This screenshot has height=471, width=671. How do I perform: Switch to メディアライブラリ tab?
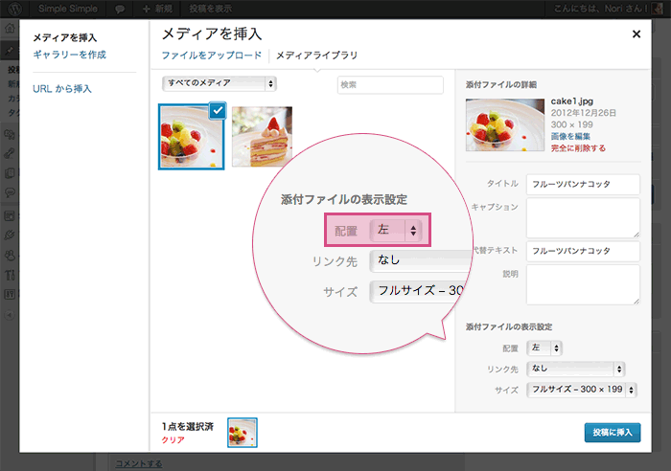pyautogui.click(x=317, y=56)
